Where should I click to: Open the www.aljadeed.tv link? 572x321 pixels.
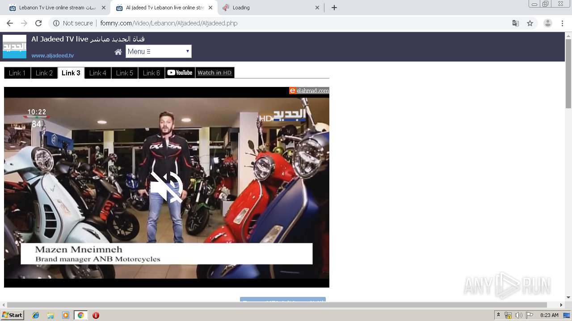tap(53, 56)
